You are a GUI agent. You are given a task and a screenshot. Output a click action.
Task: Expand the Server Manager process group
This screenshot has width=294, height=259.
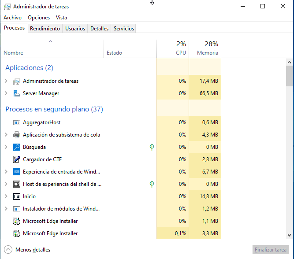(6, 93)
